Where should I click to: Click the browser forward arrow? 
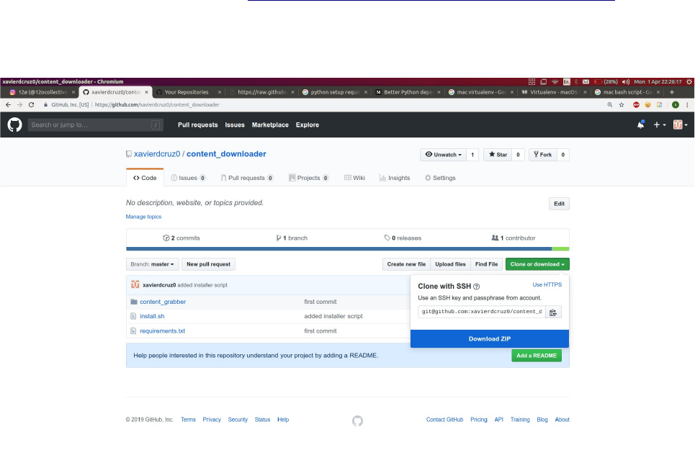pos(19,105)
